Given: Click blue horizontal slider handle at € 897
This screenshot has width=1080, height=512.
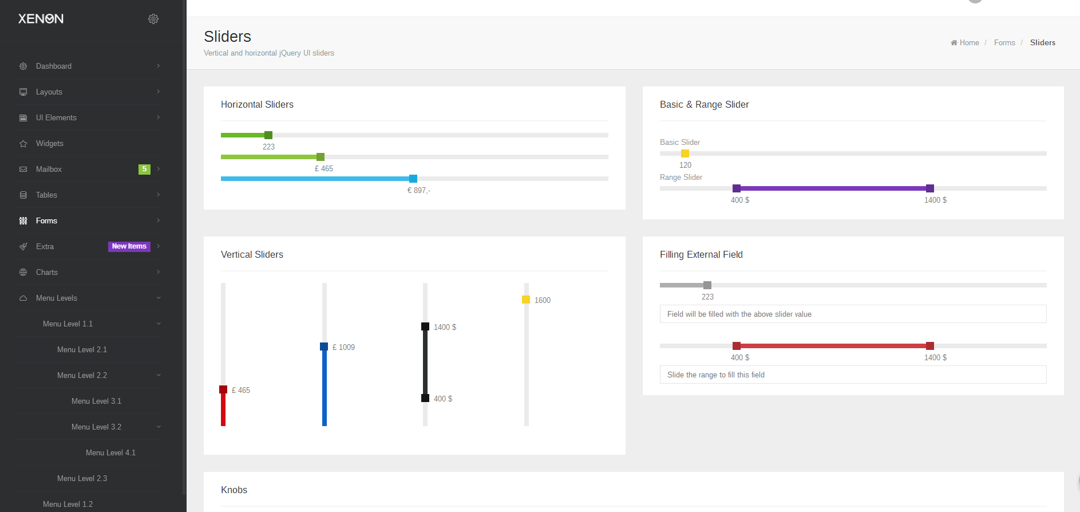Looking at the screenshot, I should coord(413,179).
